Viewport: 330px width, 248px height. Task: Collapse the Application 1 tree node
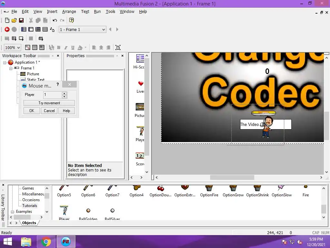point(5,62)
